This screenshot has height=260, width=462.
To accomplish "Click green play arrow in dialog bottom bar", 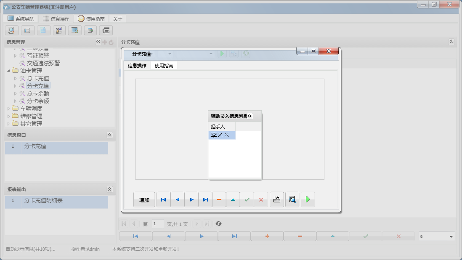I will pyautogui.click(x=308, y=200).
